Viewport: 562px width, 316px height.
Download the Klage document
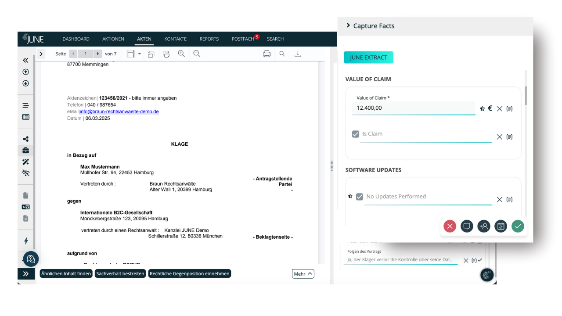[x=298, y=54]
